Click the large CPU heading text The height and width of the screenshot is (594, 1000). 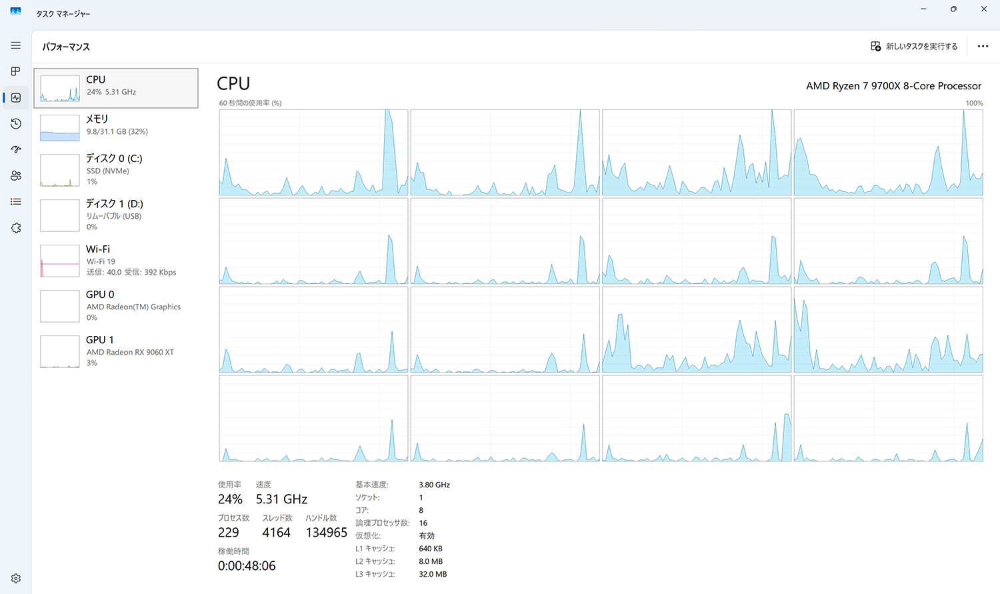[233, 84]
